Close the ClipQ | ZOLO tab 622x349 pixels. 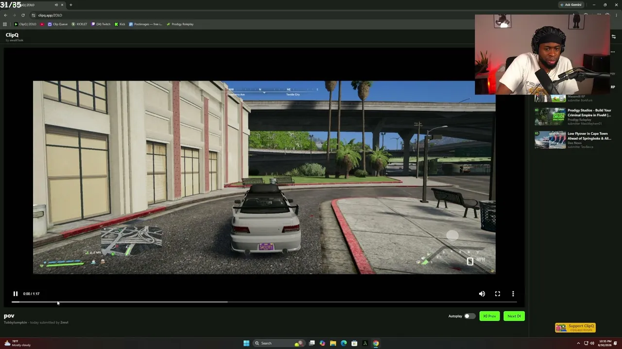(62, 5)
